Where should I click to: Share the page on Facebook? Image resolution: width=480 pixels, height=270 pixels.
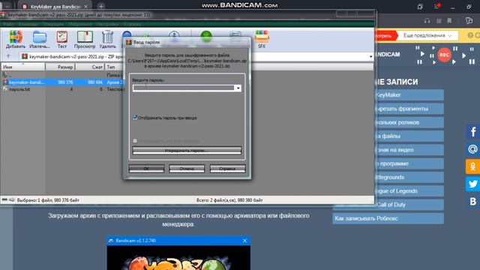(473, 132)
